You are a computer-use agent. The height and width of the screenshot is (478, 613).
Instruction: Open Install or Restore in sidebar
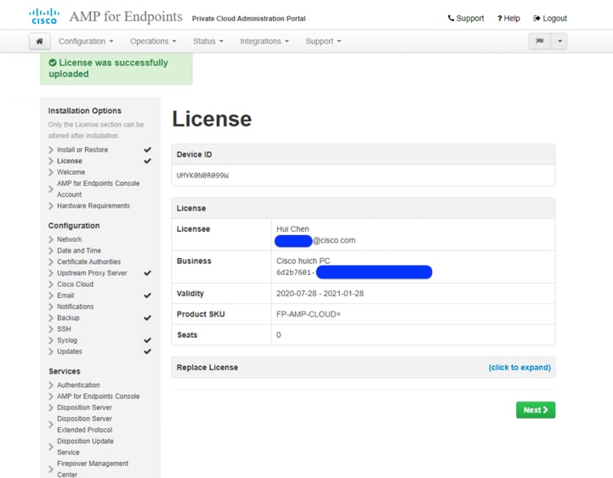(82, 149)
